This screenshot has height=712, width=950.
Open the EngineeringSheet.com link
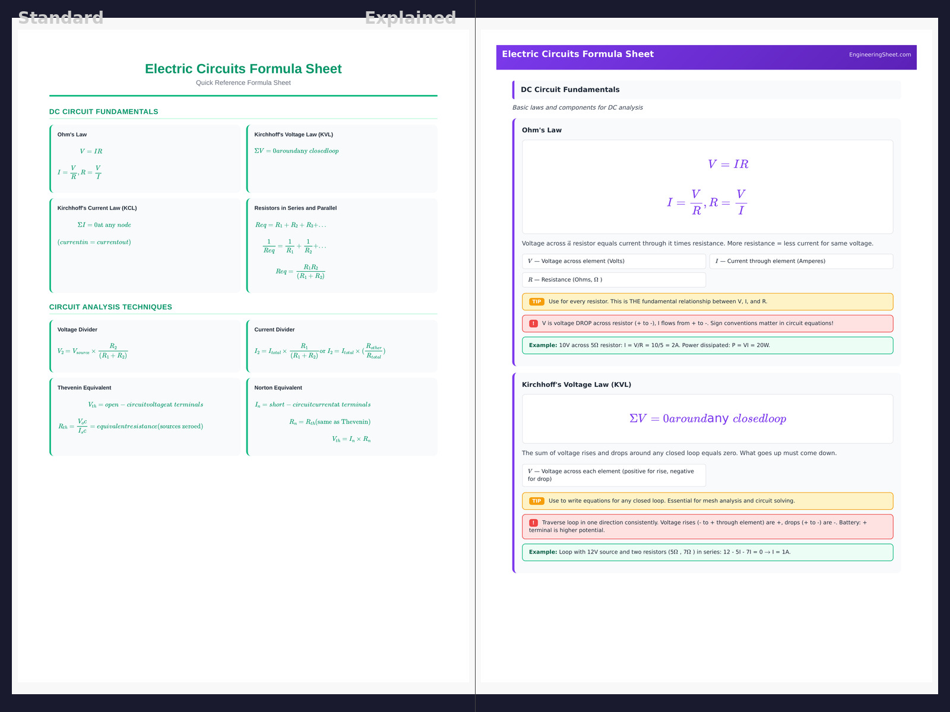(x=879, y=55)
